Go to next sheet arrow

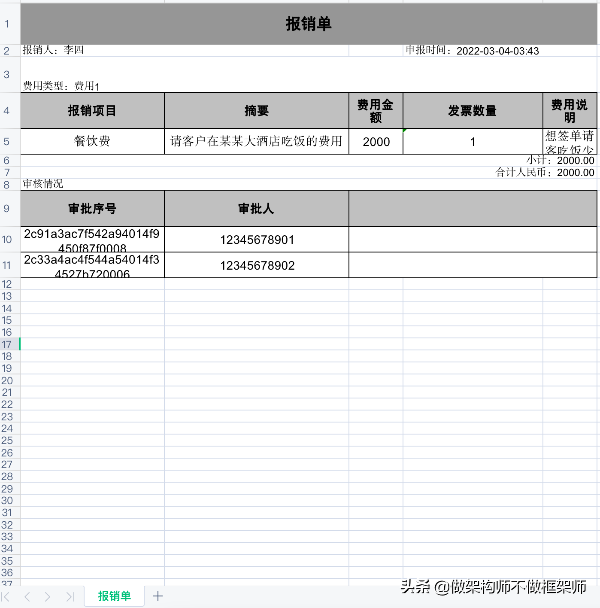(48, 596)
